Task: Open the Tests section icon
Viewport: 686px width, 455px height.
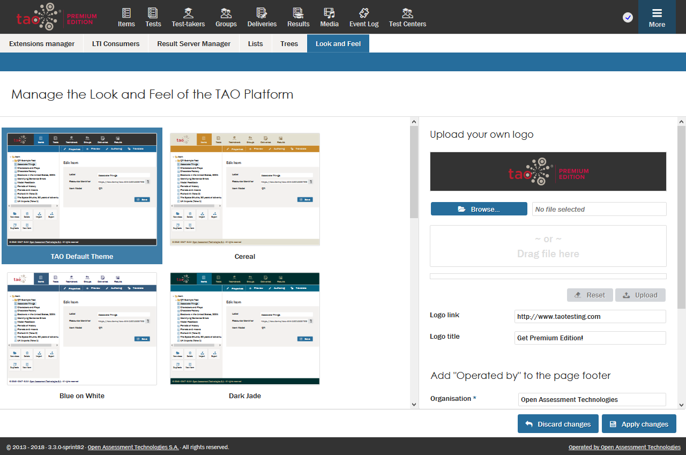Action: [x=153, y=13]
